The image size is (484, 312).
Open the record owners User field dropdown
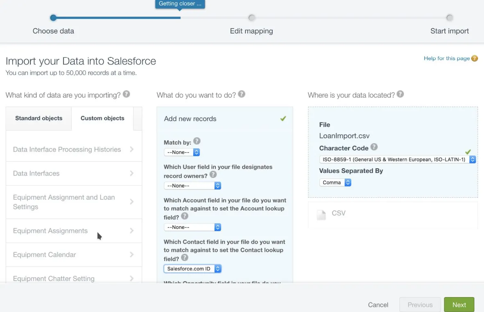pos(192,185)
